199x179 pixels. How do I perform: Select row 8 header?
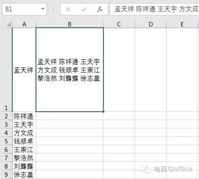6,166
